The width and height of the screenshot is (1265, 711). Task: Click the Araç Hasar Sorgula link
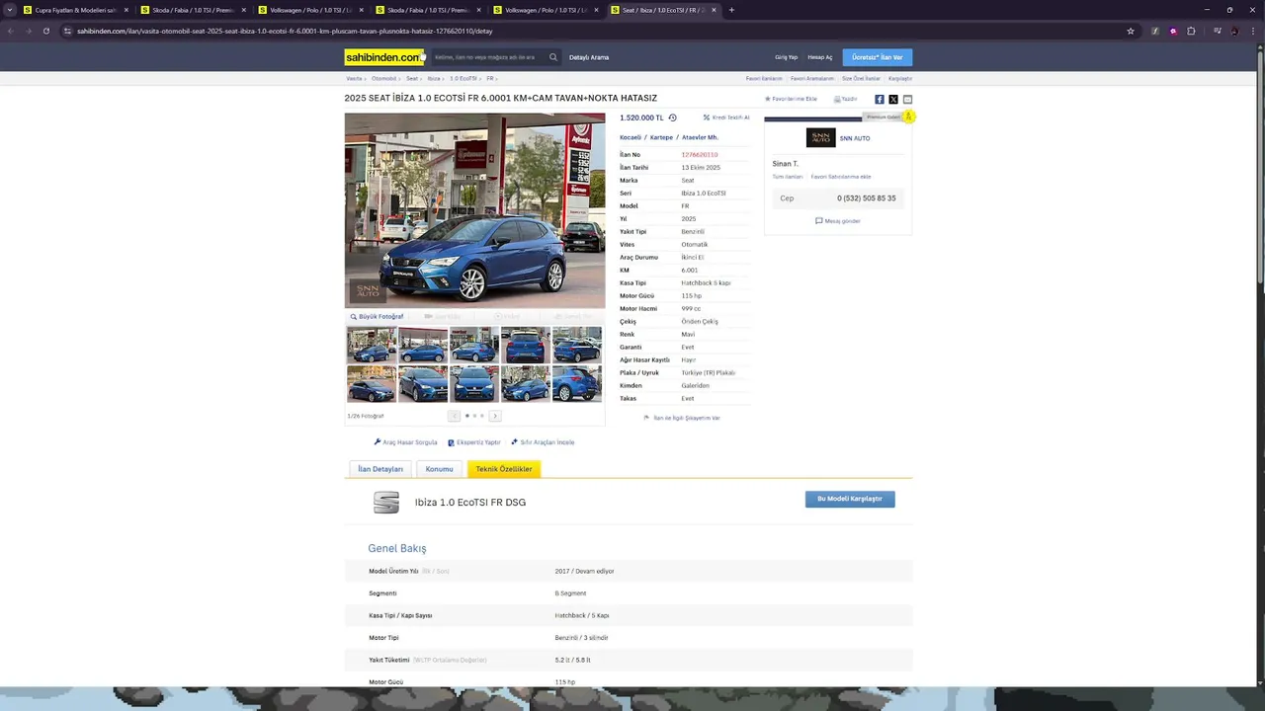coord(406,442)
